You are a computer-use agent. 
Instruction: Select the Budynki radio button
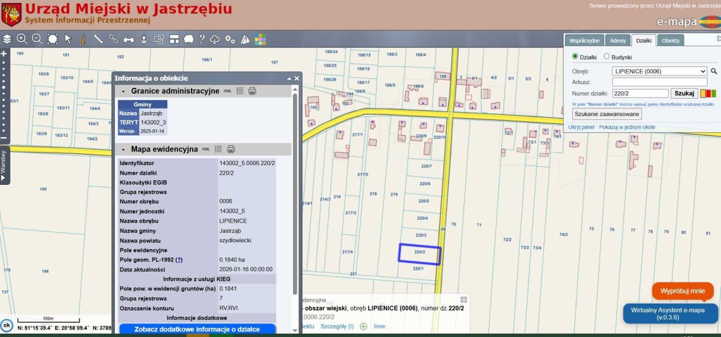click(607, 57)
